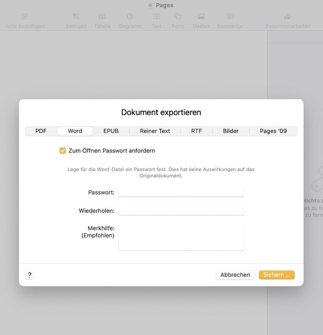Screen dimensions: 323x335
Task: Click the Sichern button
Action: pyautogui.click(x=276, y=275)
